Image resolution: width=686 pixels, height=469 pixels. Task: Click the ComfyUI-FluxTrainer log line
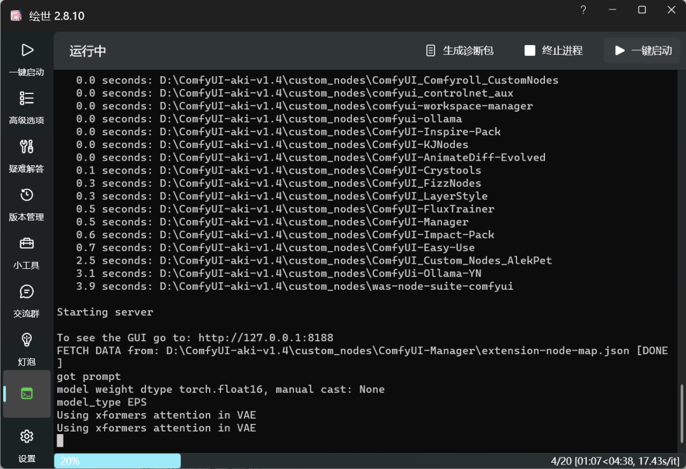tap(285, 209)
